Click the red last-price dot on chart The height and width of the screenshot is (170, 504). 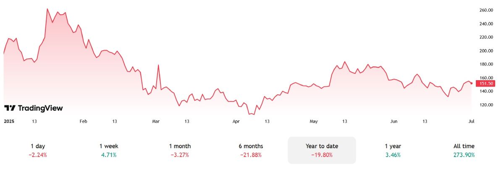tap(472, 83)
